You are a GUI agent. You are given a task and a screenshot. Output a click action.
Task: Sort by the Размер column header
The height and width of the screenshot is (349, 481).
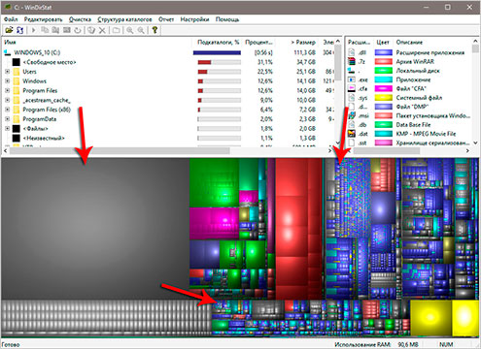(x=303, y=42)
